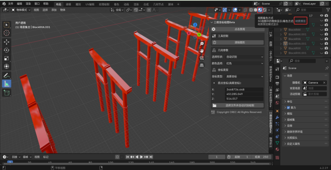Select the Annotate pencil tool
Screen dimensions: 331x170
[x=7, y=75]
